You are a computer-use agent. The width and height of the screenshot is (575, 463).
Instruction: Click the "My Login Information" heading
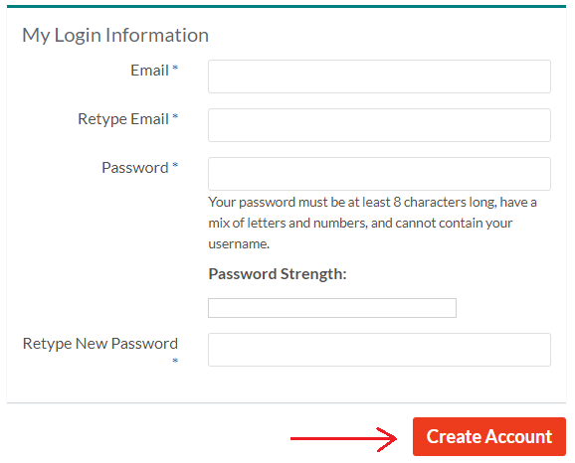(x=115, y=36)
